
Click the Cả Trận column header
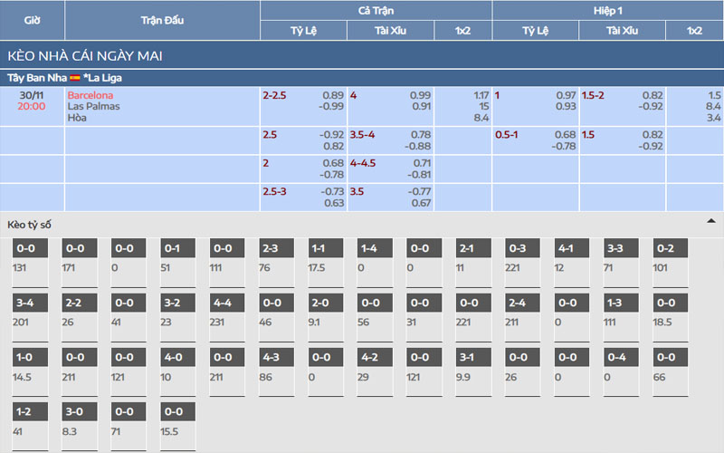coord(376,10)
